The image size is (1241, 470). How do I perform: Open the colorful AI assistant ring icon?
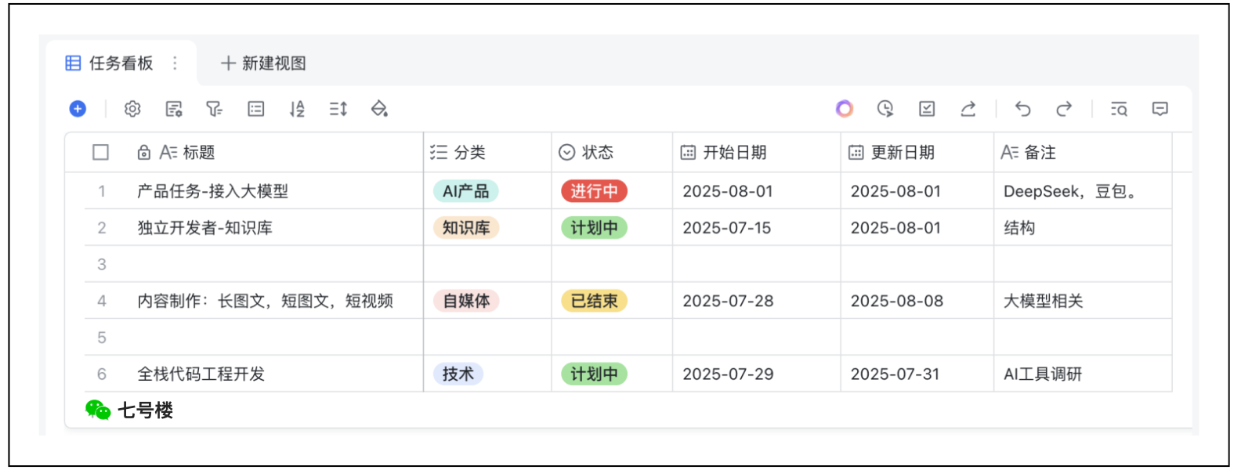pos(844,109)
